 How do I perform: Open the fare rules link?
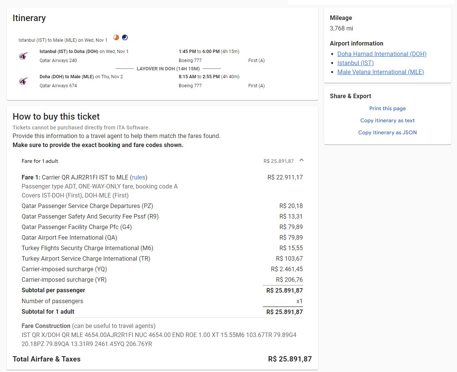139,177
